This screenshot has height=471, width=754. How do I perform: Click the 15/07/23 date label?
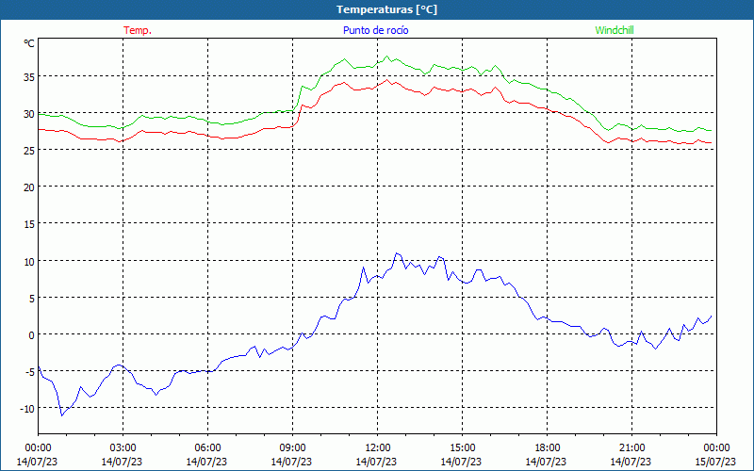pos(716,462)
